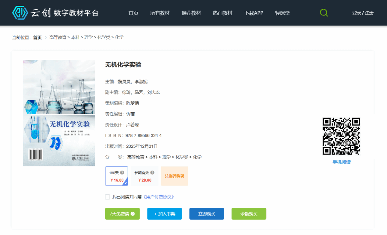Go to 推荐教材 in navigation
Viewport: 387px width, 235px height.
[191, 13]
